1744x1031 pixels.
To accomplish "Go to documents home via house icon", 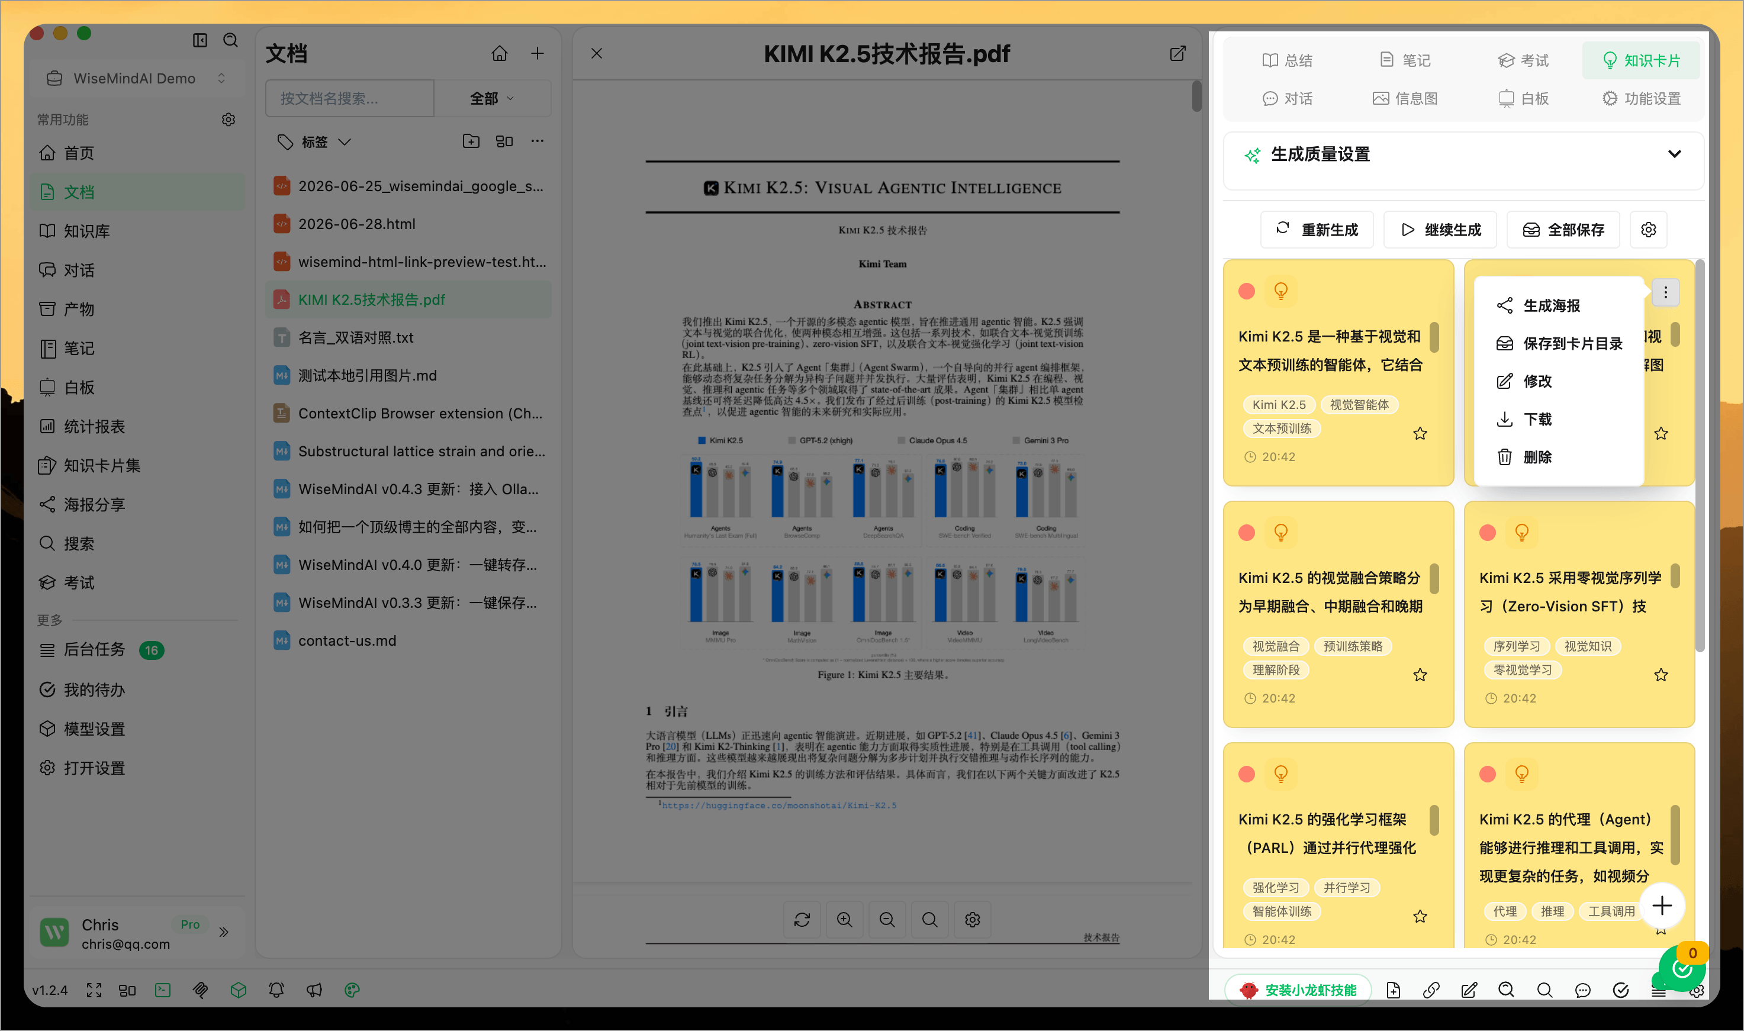I will pos(500,53).
